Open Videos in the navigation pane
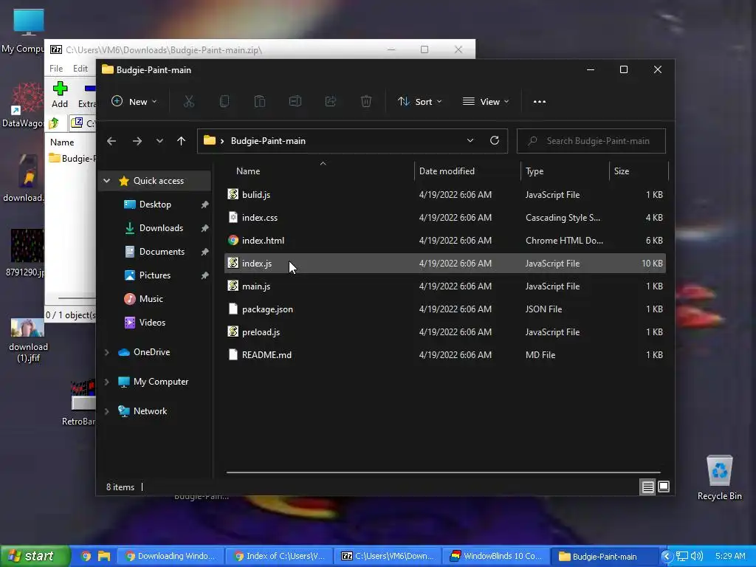756x567 pixels. point(152,323)
